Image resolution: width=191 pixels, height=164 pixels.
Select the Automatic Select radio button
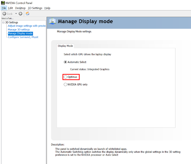click(65, 62)
